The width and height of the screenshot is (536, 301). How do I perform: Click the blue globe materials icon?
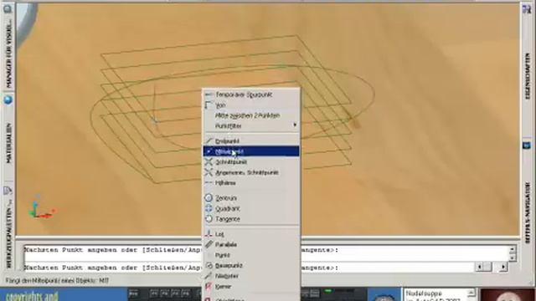(x=8, y=100)
